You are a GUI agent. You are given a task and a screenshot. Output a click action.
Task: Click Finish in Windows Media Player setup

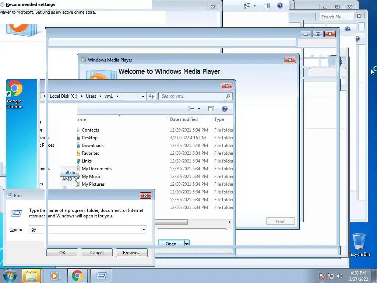point(280,221)
